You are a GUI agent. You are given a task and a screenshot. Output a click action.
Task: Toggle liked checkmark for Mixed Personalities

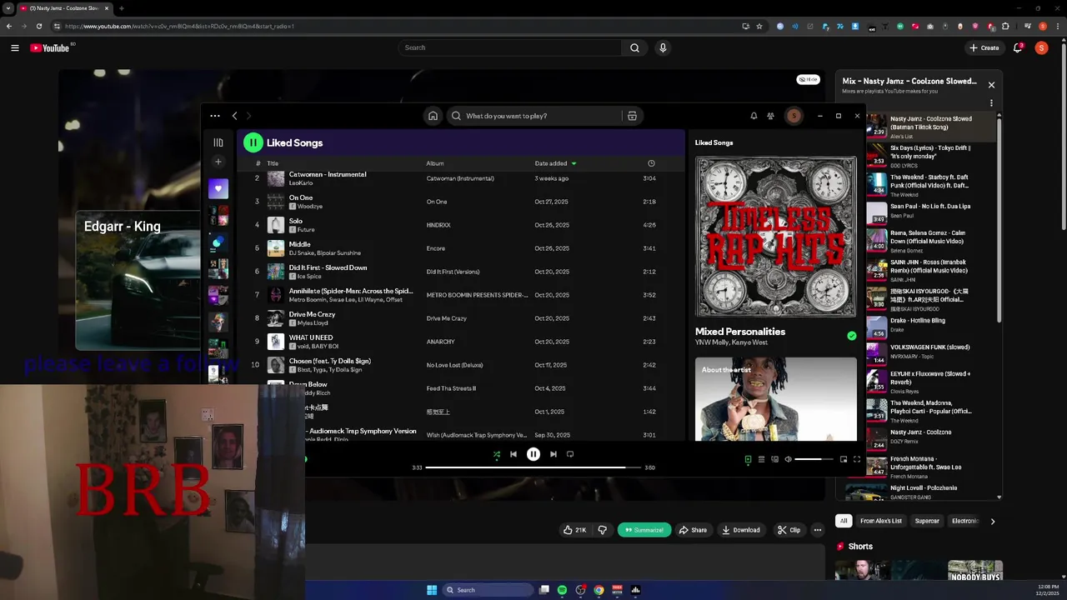(851, 336)
